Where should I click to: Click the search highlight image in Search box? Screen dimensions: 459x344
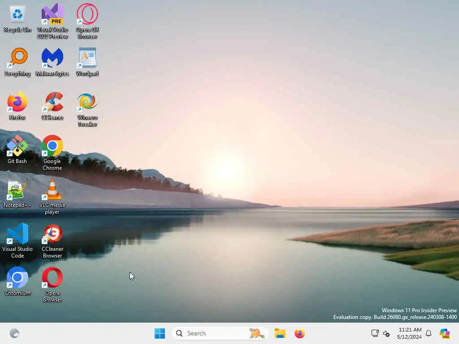[257, 333]
